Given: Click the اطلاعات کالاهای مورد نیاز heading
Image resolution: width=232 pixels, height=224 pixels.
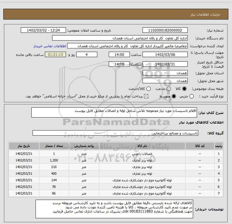Looking at the screenshot, I should point(201,123).
